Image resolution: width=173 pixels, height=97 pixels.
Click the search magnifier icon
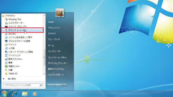[x=41, y=85]
